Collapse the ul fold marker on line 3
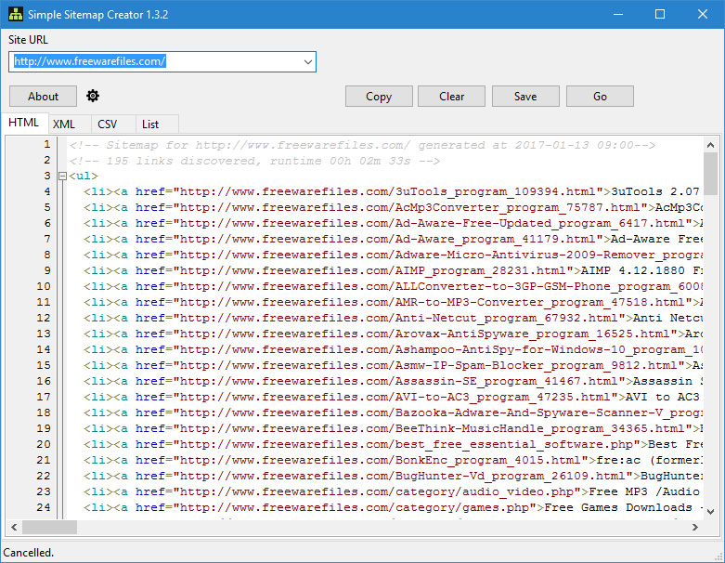 pyautogui.click(x=63, y=177)
